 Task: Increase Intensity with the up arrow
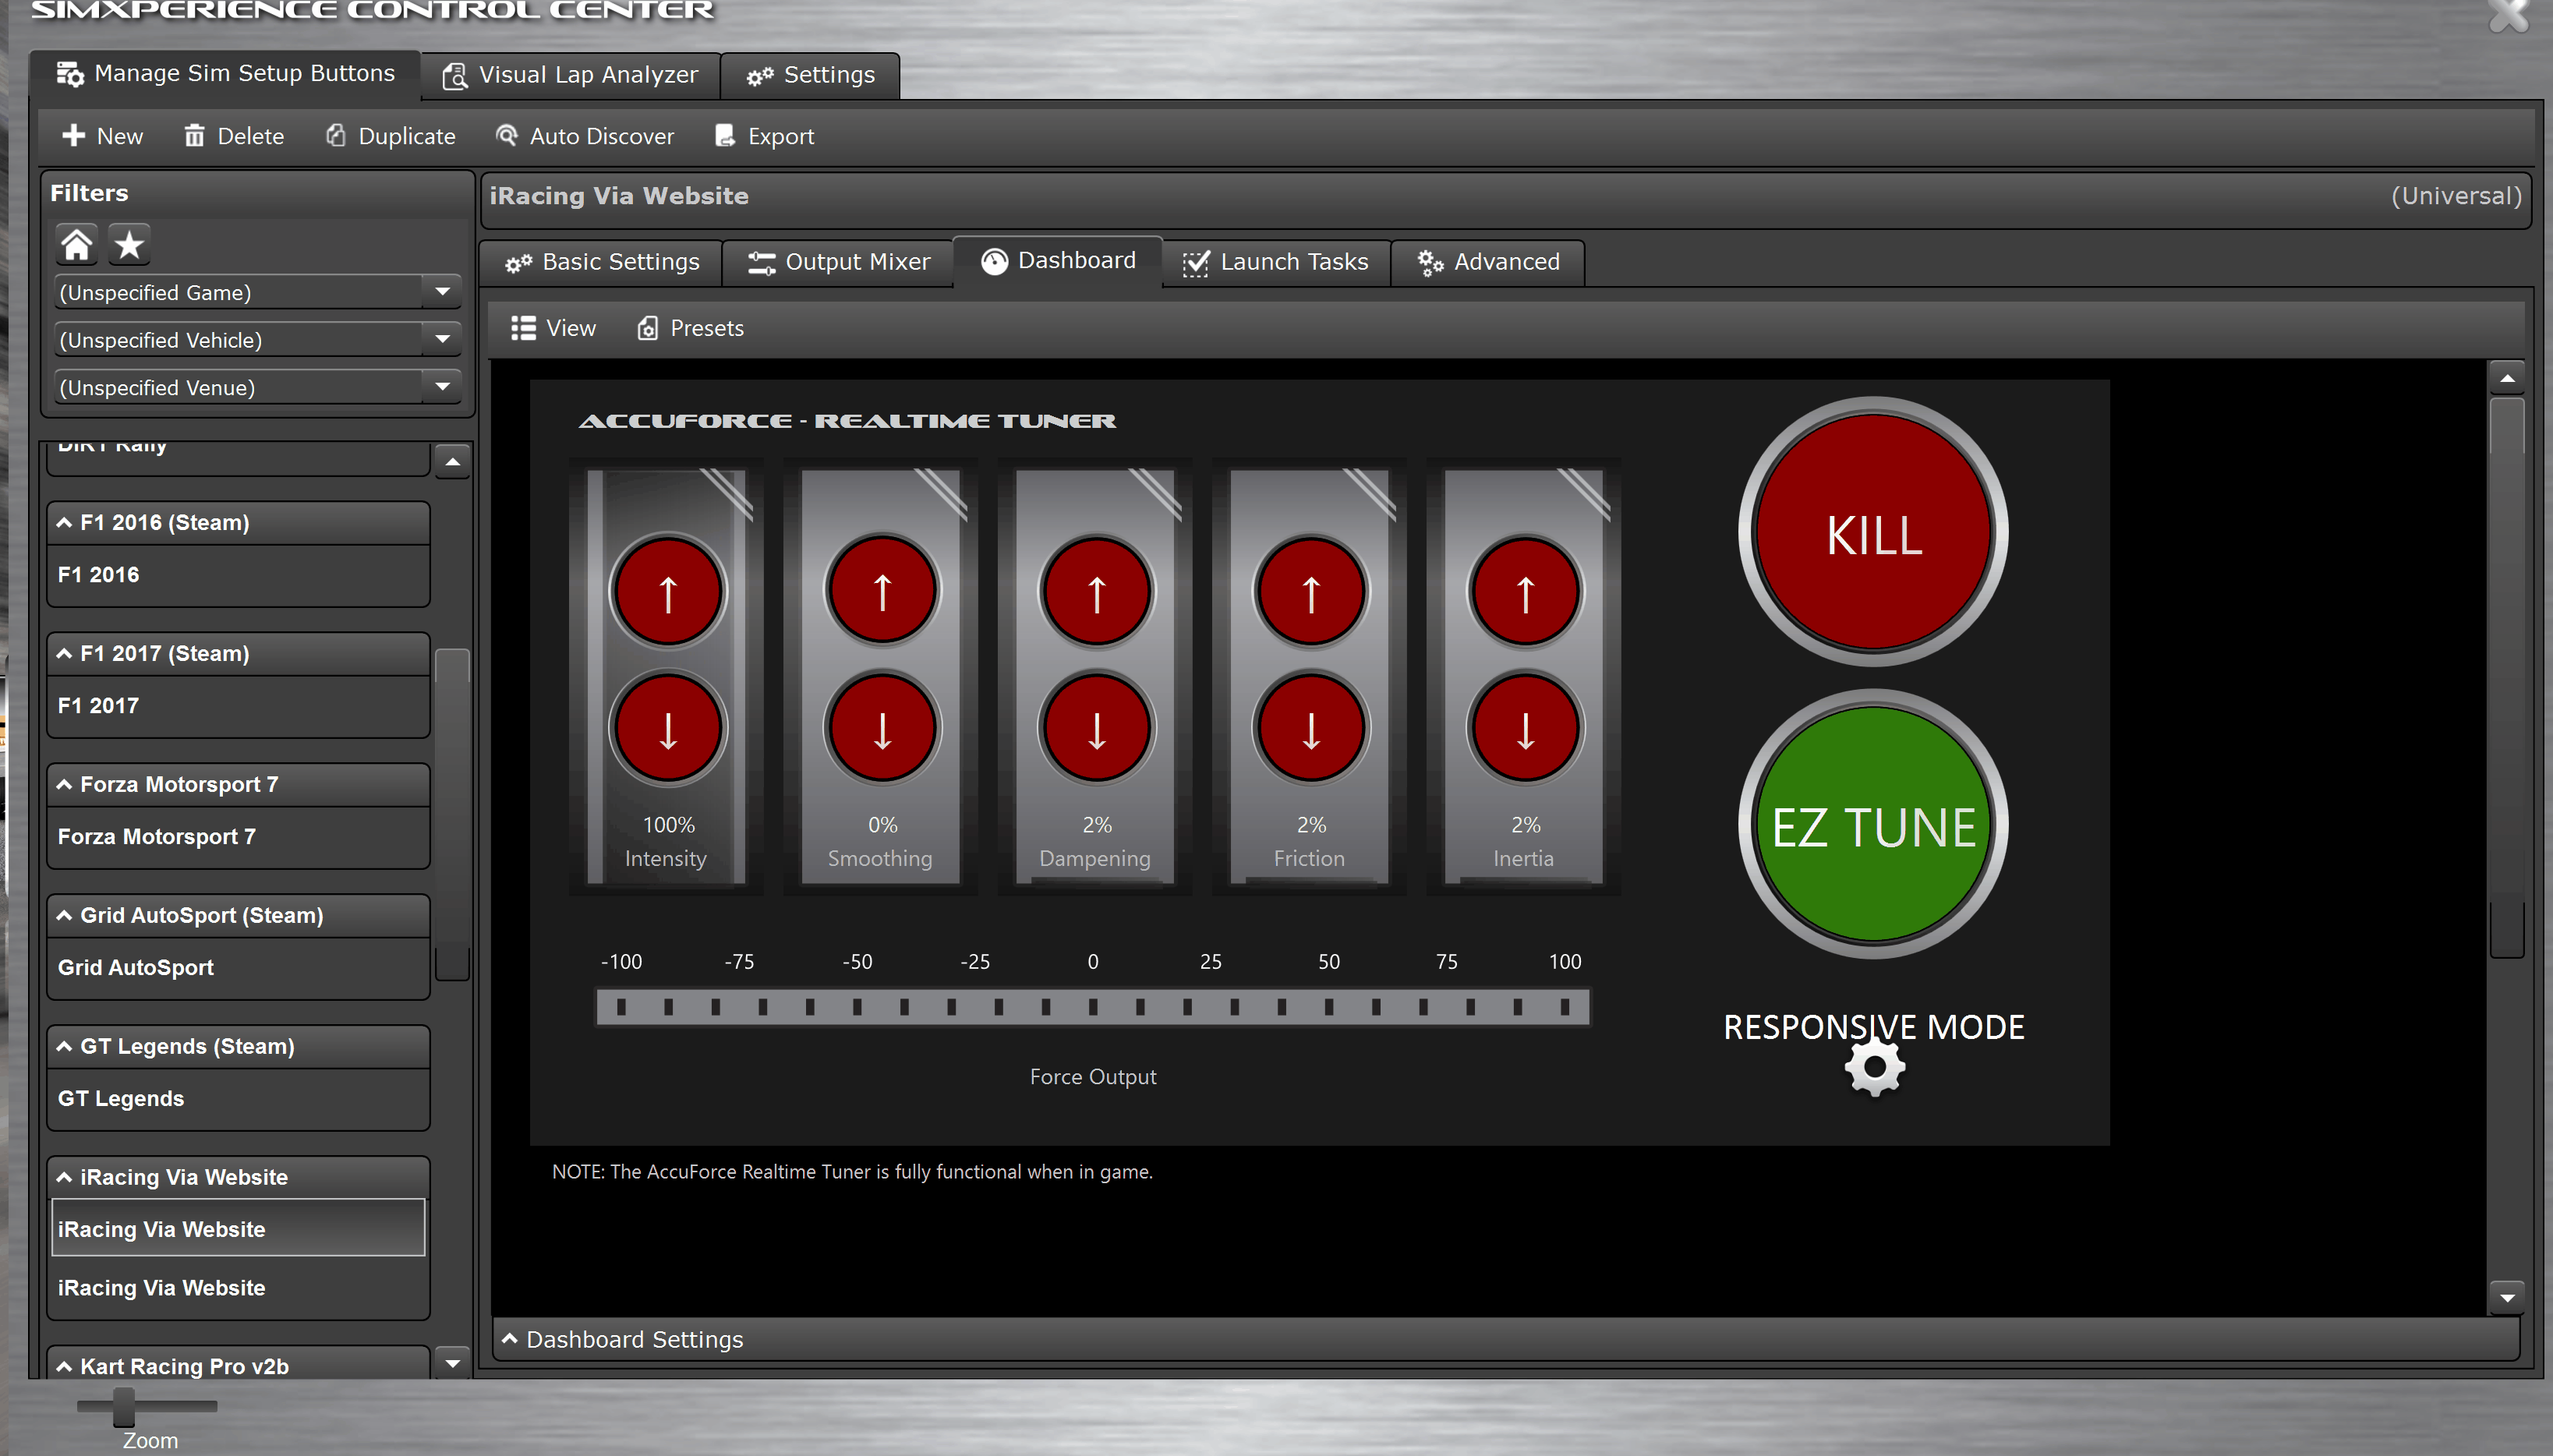click(x=668, y=592)
